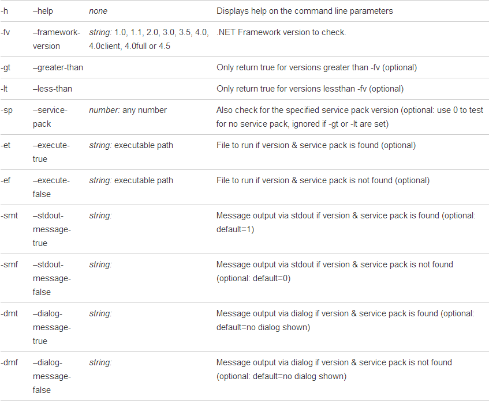Click the 'number: any number' value cell
The image size is (489, 401).
(128, 110)
